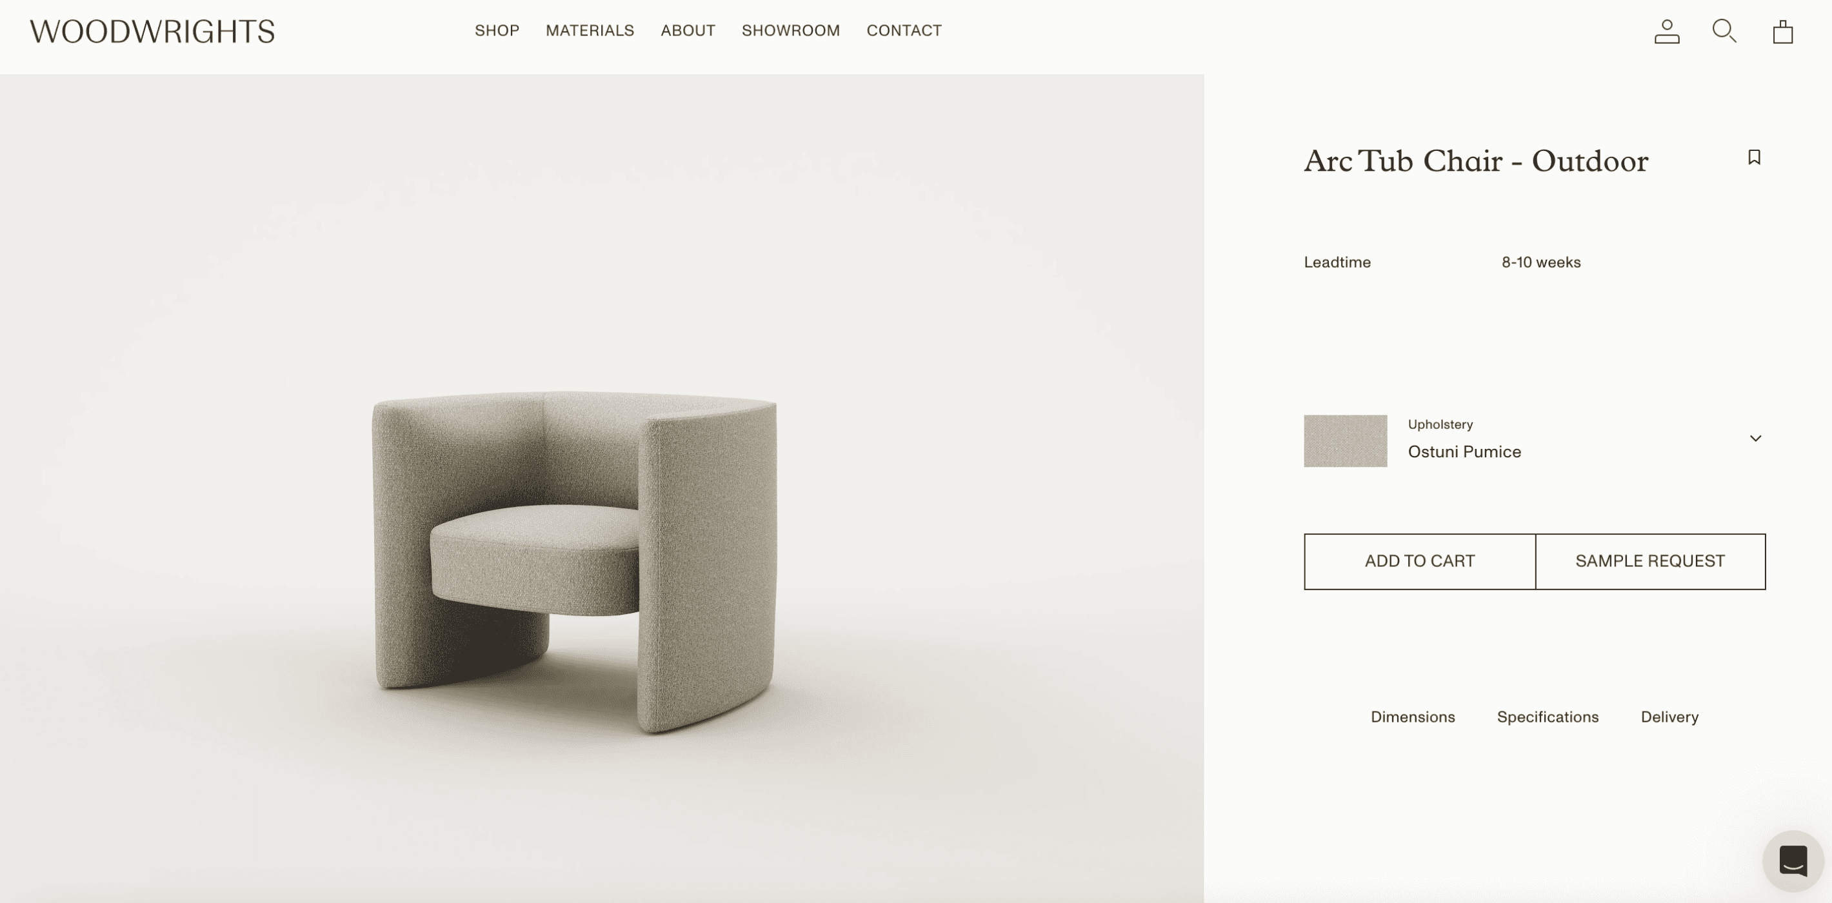Click the Woodwrights logo
The width and height of the screenshot is (1832, 903).
(152, 32)
